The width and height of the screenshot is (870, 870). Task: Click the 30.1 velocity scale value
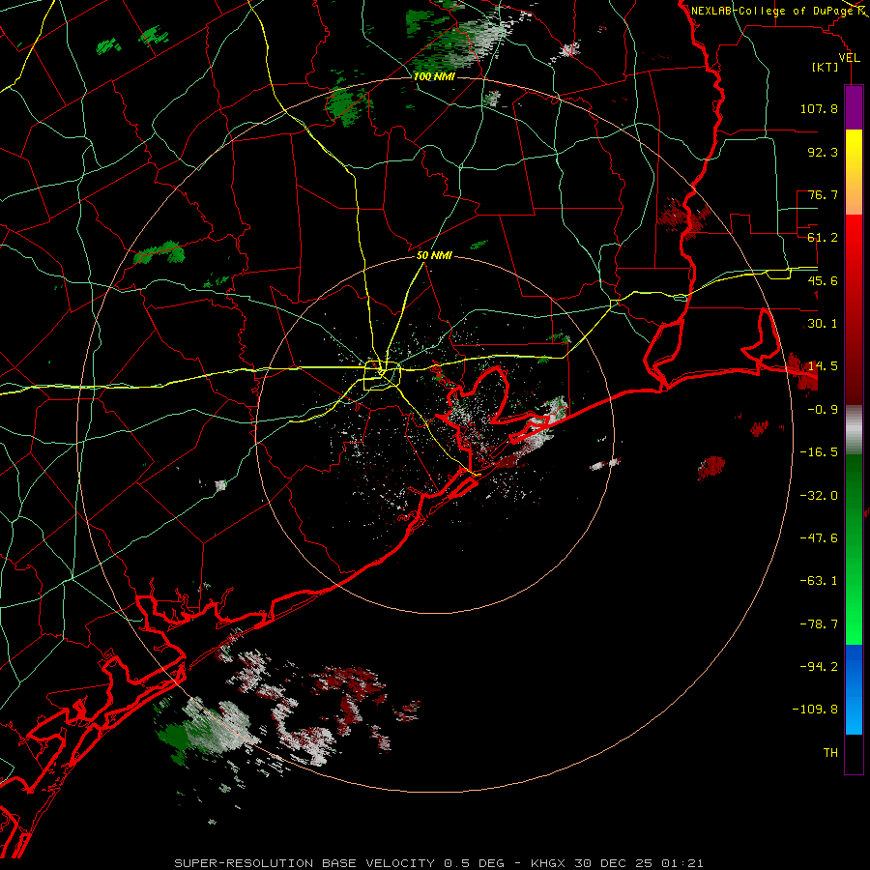coord(823,324)
